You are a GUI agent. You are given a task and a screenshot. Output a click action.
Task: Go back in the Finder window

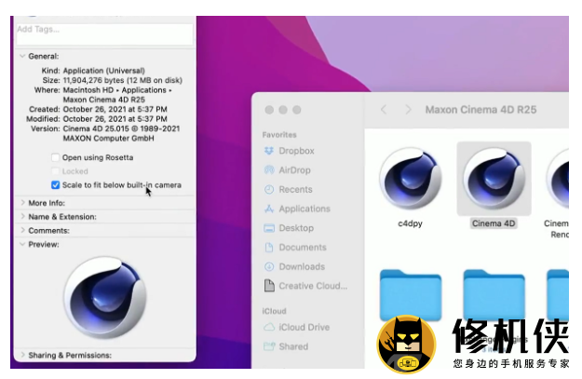tap(384, 110)
